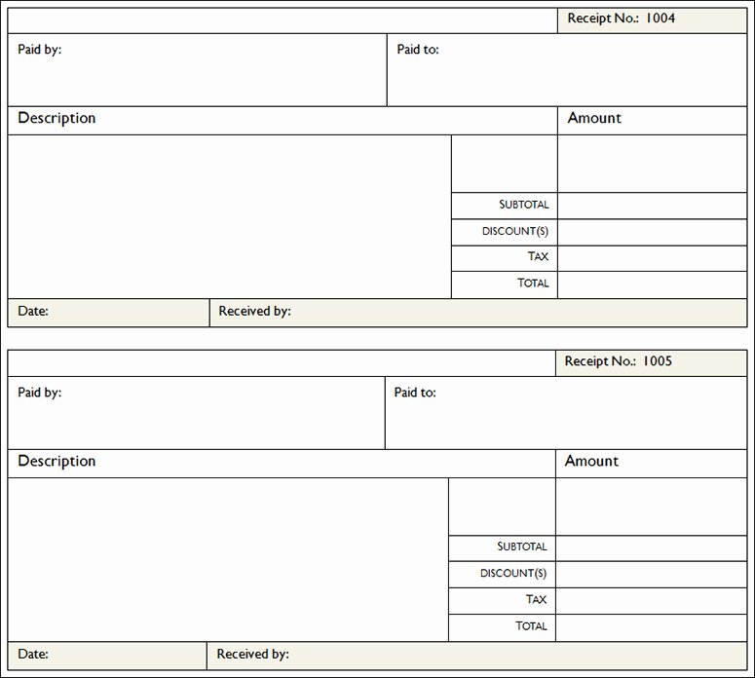Select the Paid by box on receipt 1005

click(x=196, y=413)
